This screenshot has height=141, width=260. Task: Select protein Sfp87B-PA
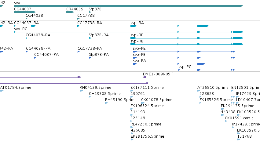tap(99, 55)
